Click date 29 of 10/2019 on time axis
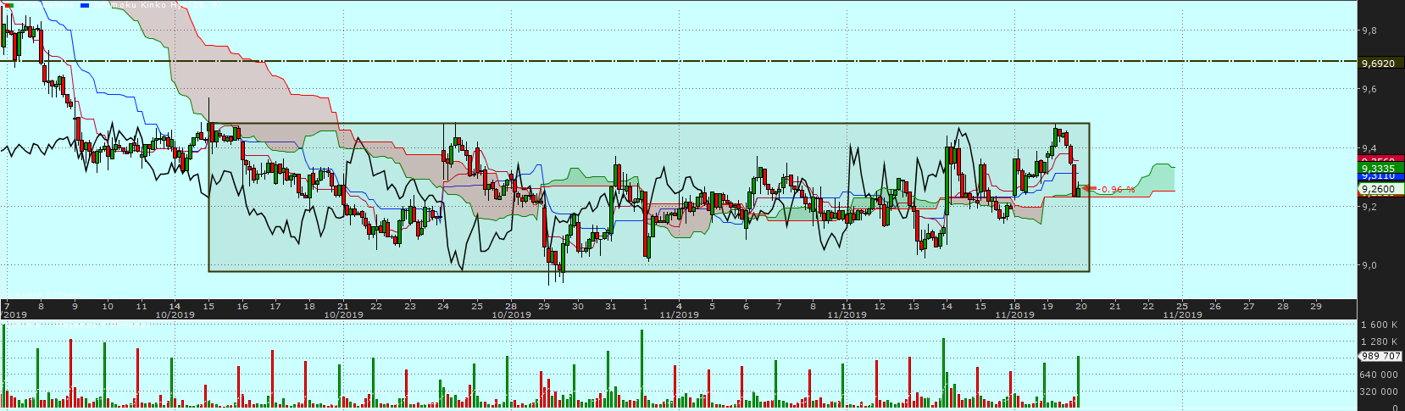 pos(544,306)
